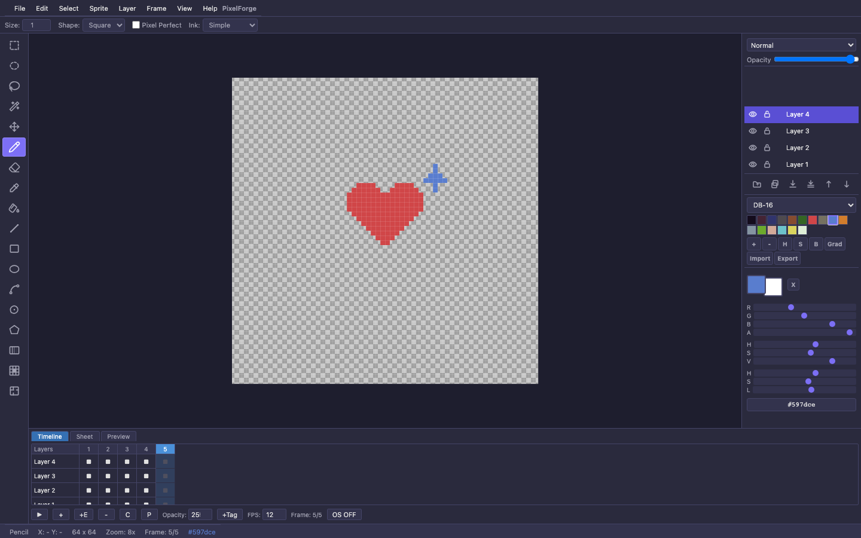Activate the Eyedropper tool
The image size is (861, 538).
pos(14,188)
